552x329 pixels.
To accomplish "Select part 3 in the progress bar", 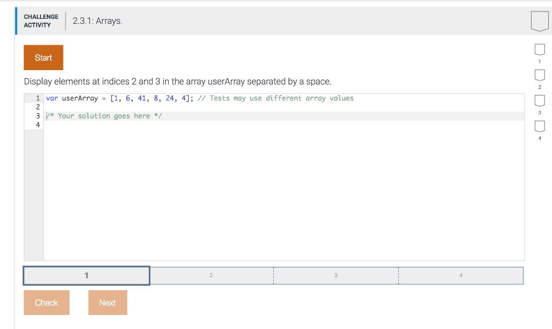I will point(336,276).
